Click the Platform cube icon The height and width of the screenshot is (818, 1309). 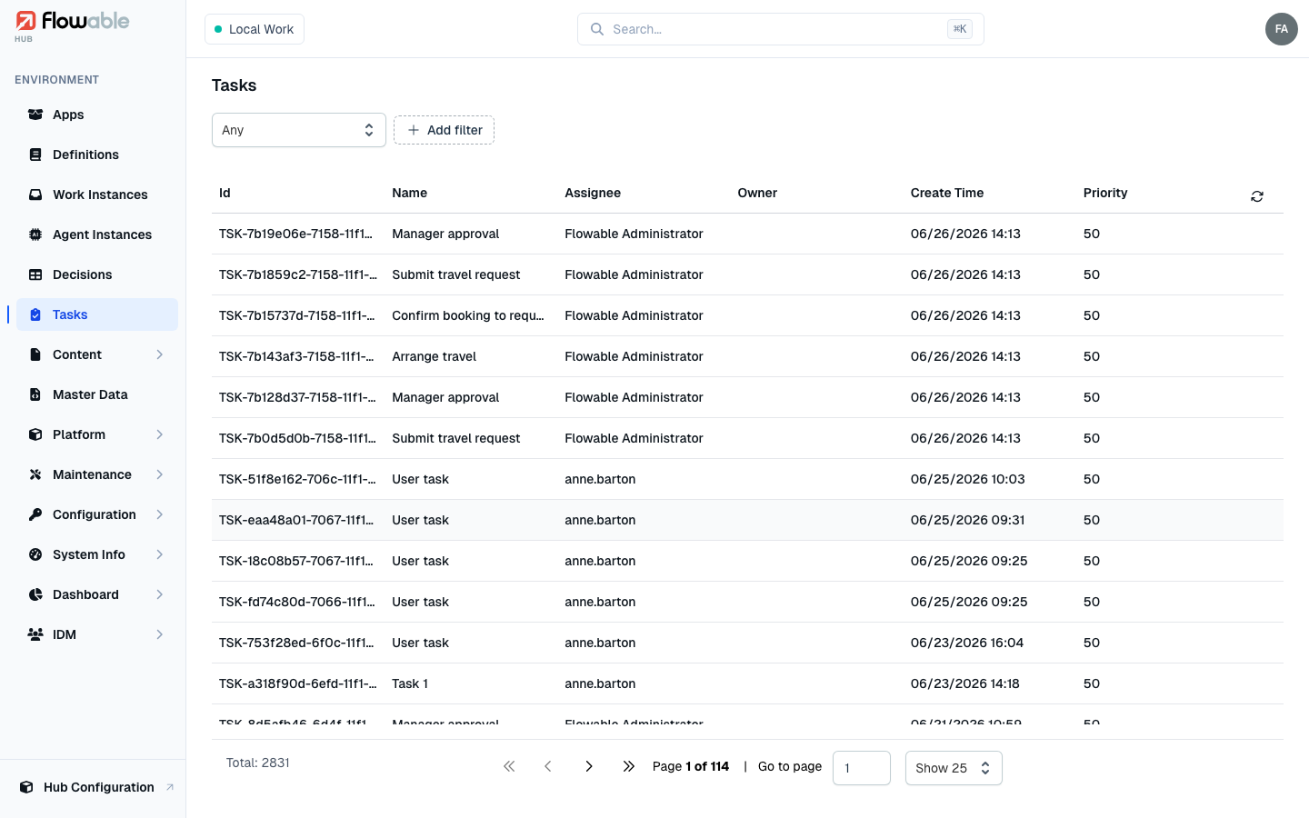35,434
